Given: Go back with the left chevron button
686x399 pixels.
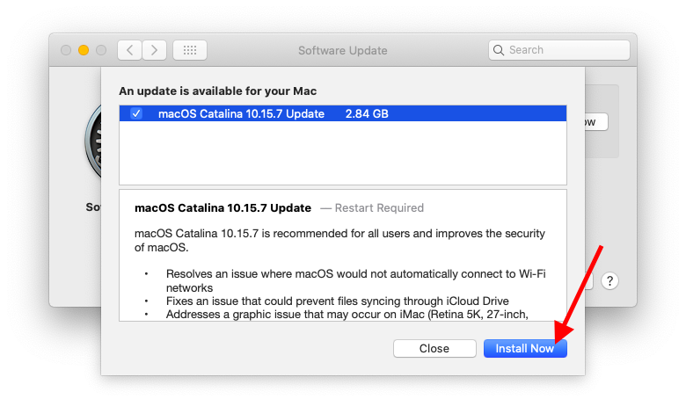Looking at the screenshot, I should point(129,50).
